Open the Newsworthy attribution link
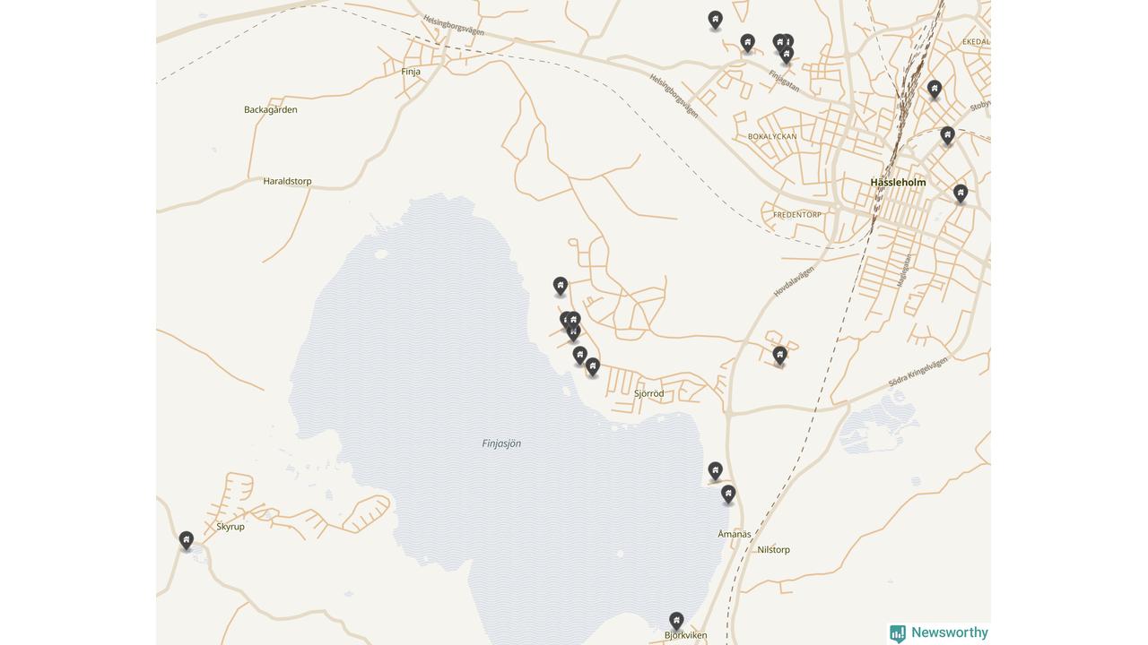The width and height of the screenshot is (1148, 645). 939,633
